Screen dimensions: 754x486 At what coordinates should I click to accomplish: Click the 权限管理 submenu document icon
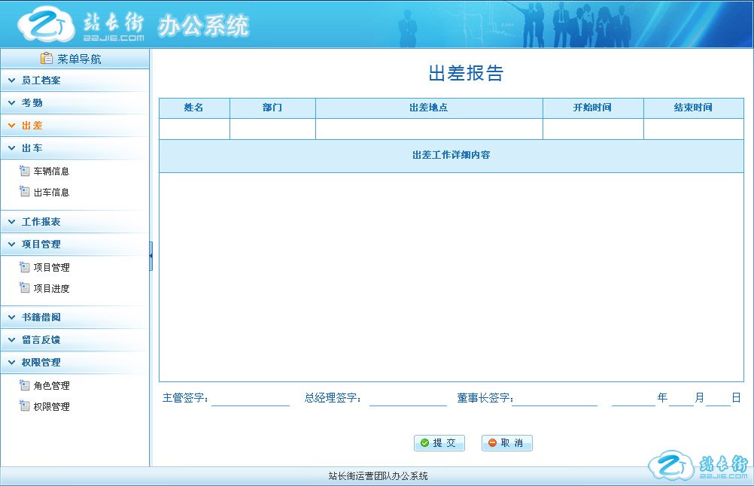point(24,406)
